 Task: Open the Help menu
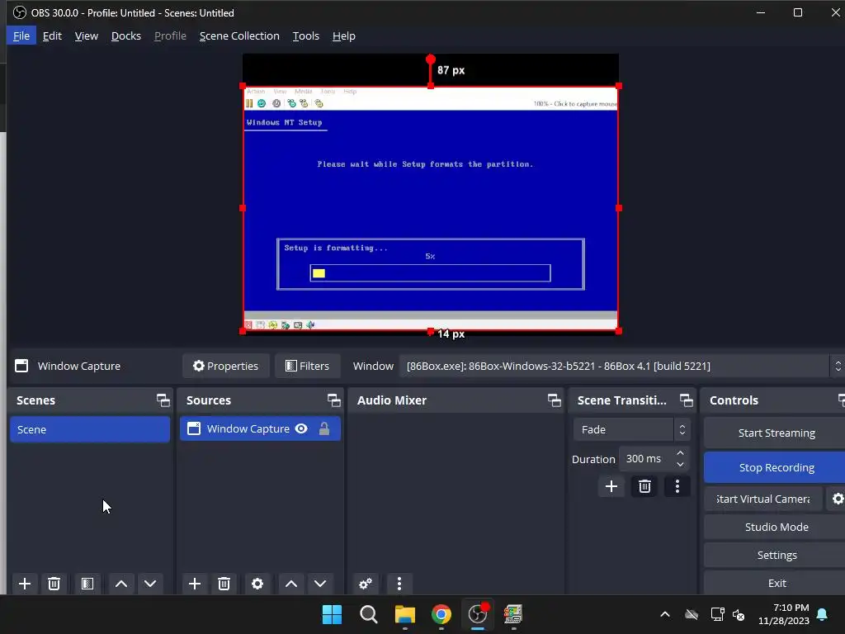tap(344, 35)
